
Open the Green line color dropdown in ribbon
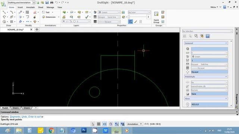pos(109,12)
